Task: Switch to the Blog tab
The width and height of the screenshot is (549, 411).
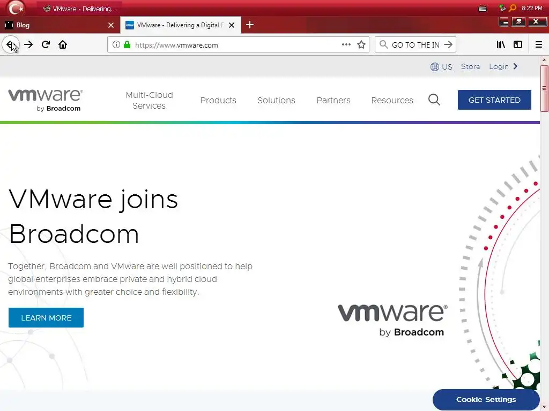Action: click(60, 25)
